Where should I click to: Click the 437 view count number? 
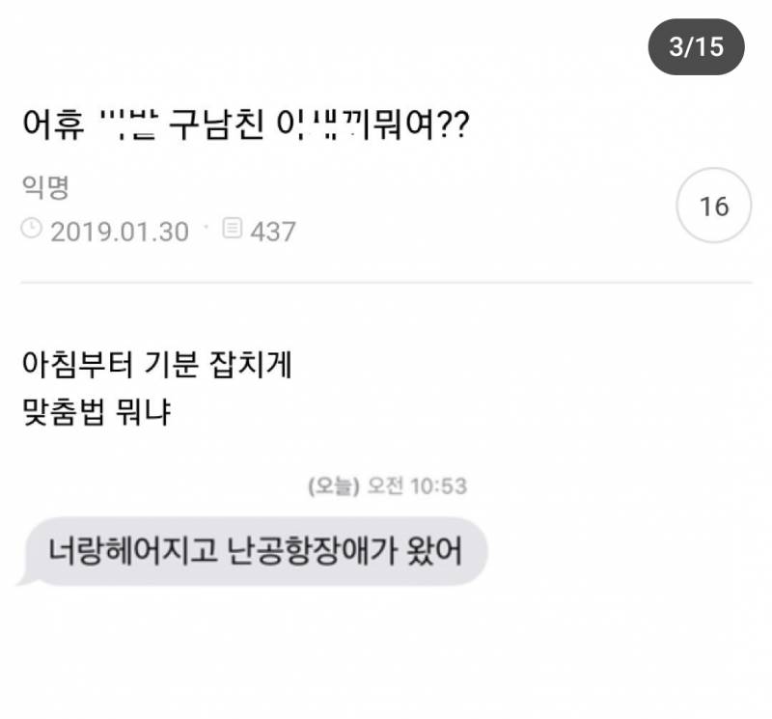click(x=273, y=232)
